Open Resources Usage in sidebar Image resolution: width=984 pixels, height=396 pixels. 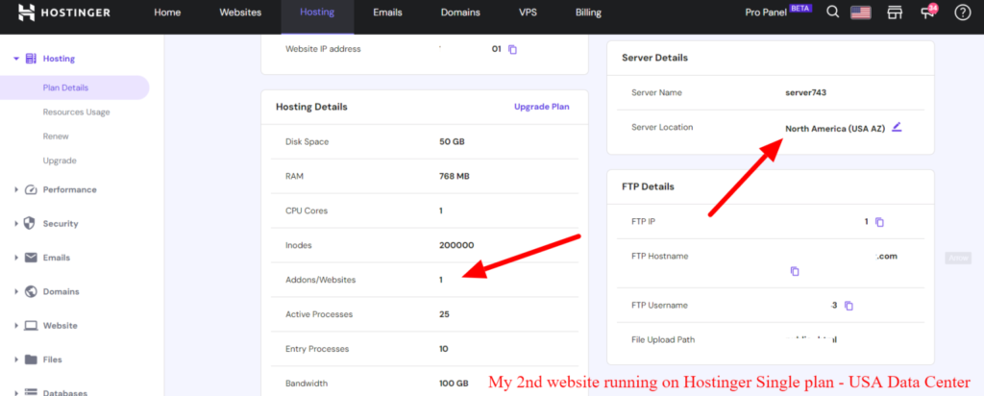76,111
